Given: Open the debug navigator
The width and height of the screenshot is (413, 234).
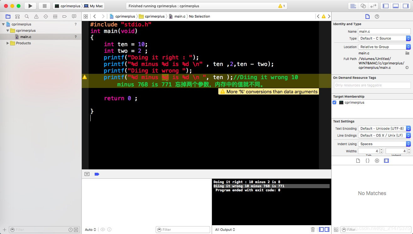Looking at the screenshot, I should coord(55,16).
